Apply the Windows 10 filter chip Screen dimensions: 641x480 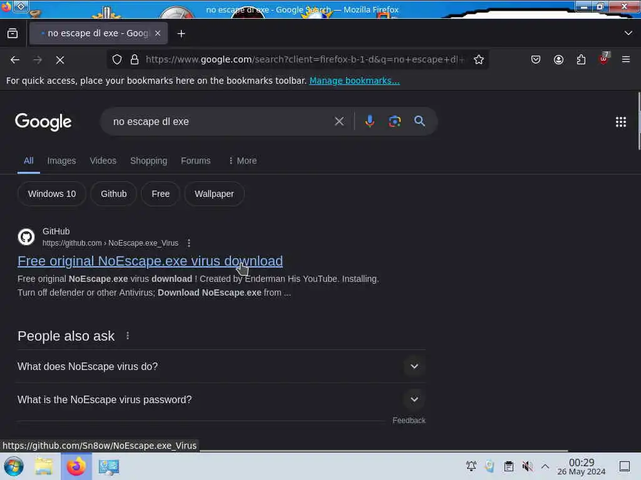tap(52, 194)
